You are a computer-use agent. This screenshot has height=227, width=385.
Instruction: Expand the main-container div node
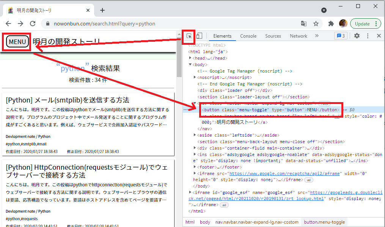pos(195,148)
